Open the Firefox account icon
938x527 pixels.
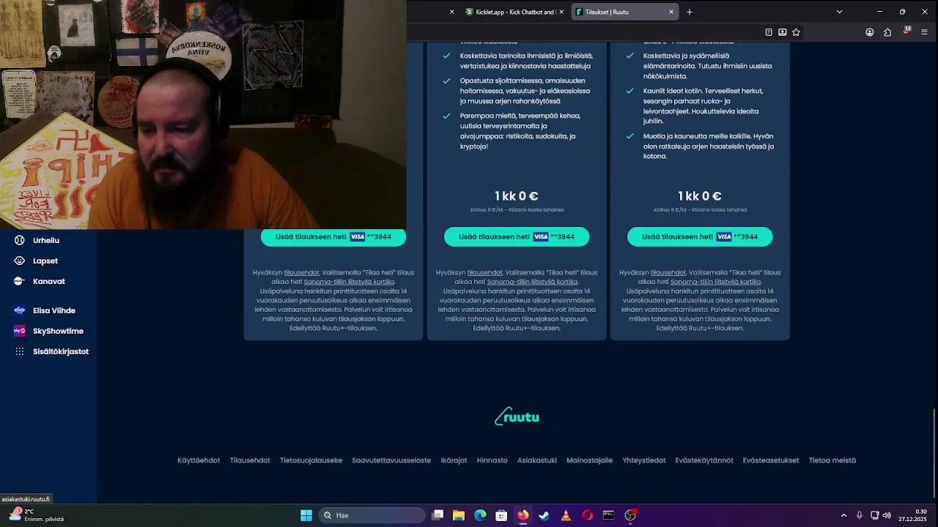pos(869,32)
